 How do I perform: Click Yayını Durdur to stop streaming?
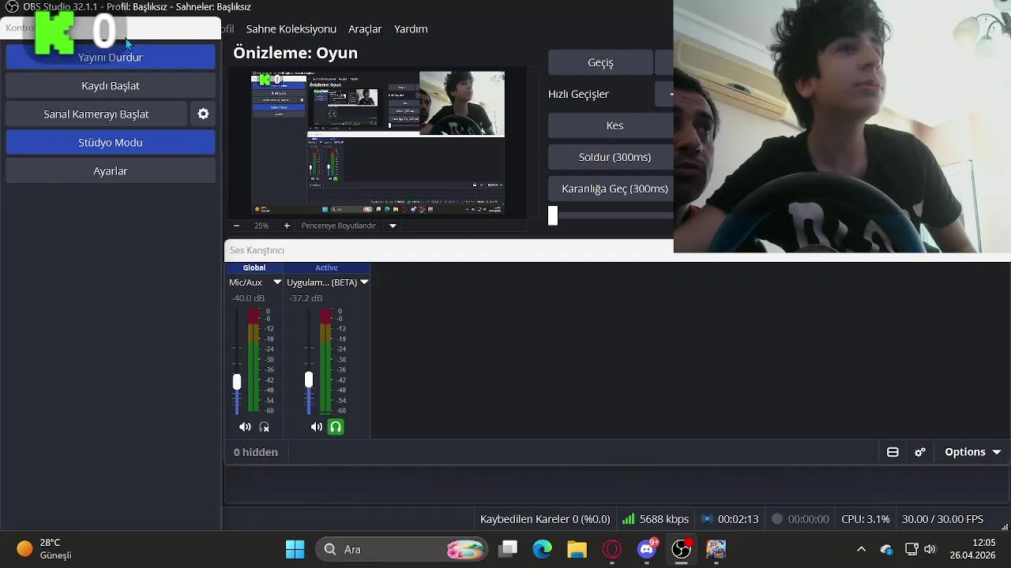111,57
